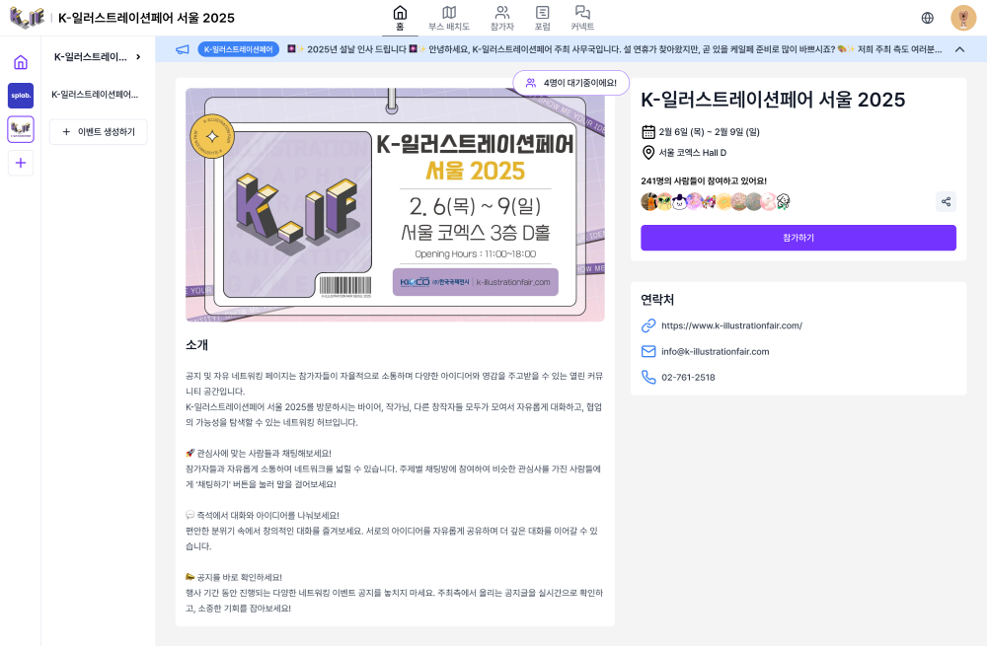
Task: Click the K-IF logo in header
Action: click(x=27, y=18)
